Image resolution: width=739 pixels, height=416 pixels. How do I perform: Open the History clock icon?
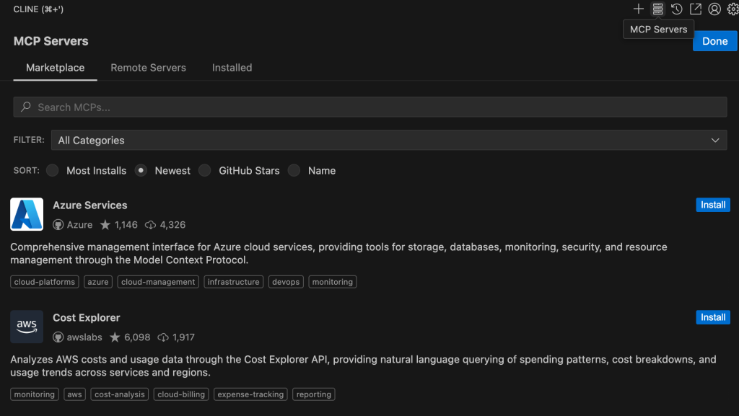click(x=676, y=9)
